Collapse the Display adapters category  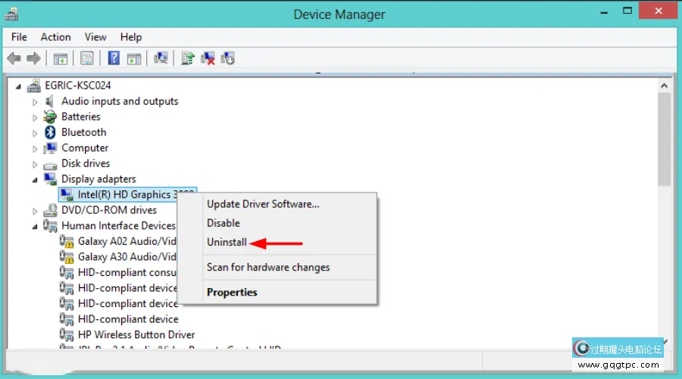[35, 180]
